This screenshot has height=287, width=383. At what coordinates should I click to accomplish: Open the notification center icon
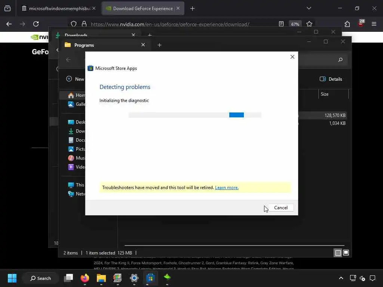pos(373,278)
